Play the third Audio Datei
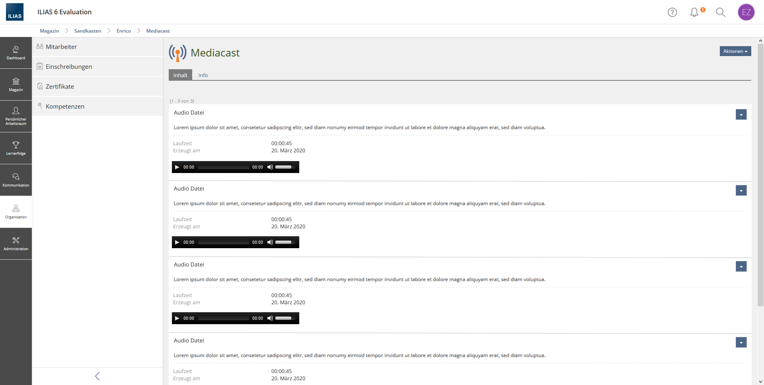The height and width of the screenshot is (385, 764). pyautogui.click(x=177, y=318)
